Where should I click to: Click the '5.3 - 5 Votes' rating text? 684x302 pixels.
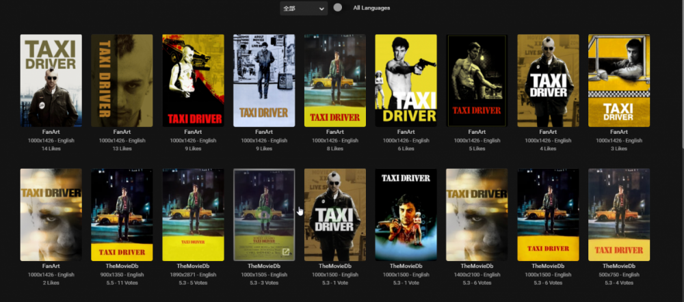pyautogui.click(x=194, y=283)
